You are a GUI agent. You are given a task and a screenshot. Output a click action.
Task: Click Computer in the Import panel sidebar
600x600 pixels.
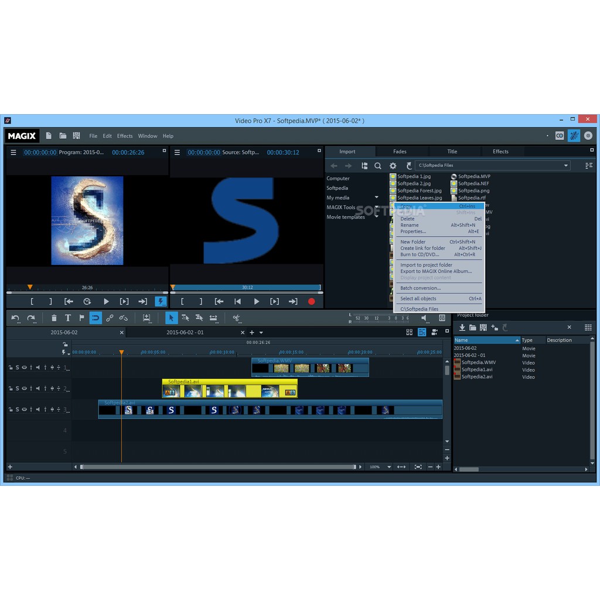click(x=338, y=178)
